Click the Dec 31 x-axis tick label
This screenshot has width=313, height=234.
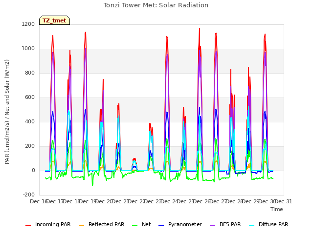(284, 201)
